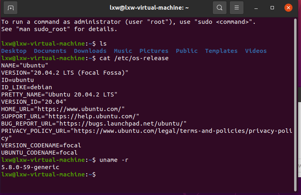Click the Pictures directory name

click(x=154, y=51)
